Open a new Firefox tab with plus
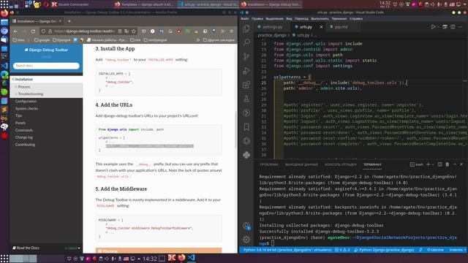468x263 pixels. [x=69, y=21]
